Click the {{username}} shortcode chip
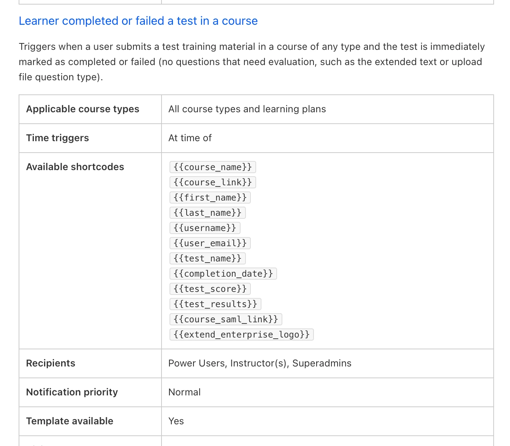The height and width of the screenshot is (446, 510). click(204, 228)
